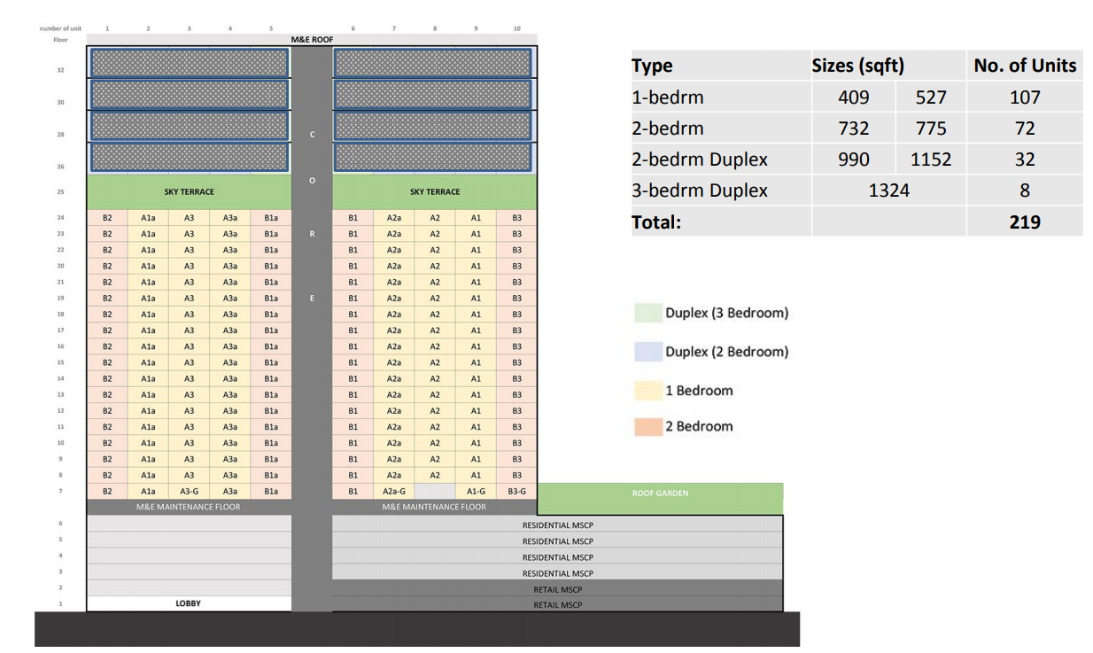The image size is (1093, 653).
Task: Click the Duplex (2 Bedroom) blue legend swatch
Action: click(x=648, y=352)
